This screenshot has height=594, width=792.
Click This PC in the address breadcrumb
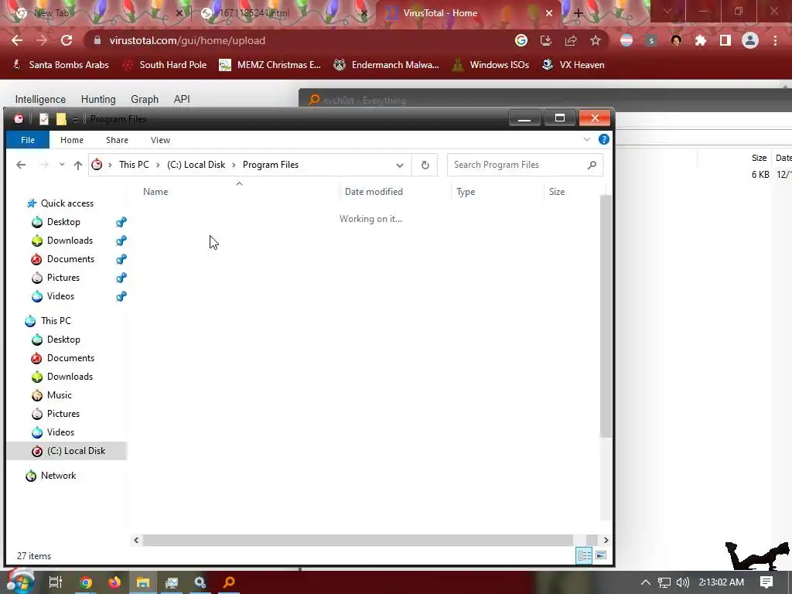pos(134,165)
